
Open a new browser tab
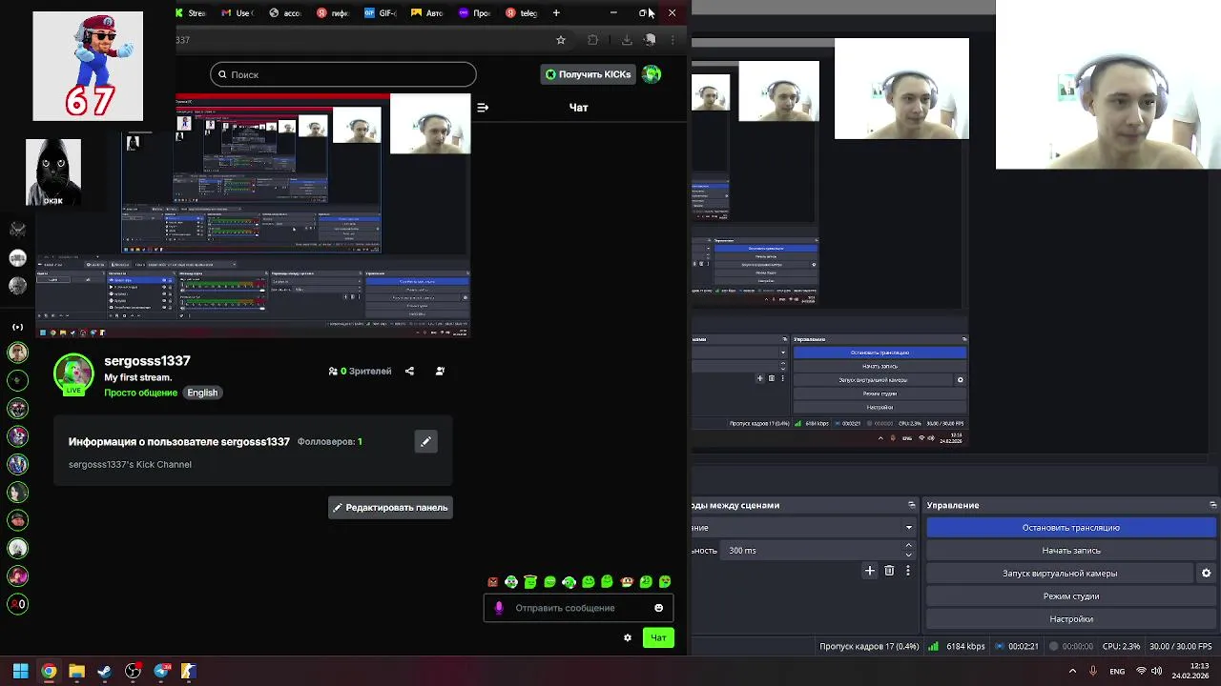[556, 13]
